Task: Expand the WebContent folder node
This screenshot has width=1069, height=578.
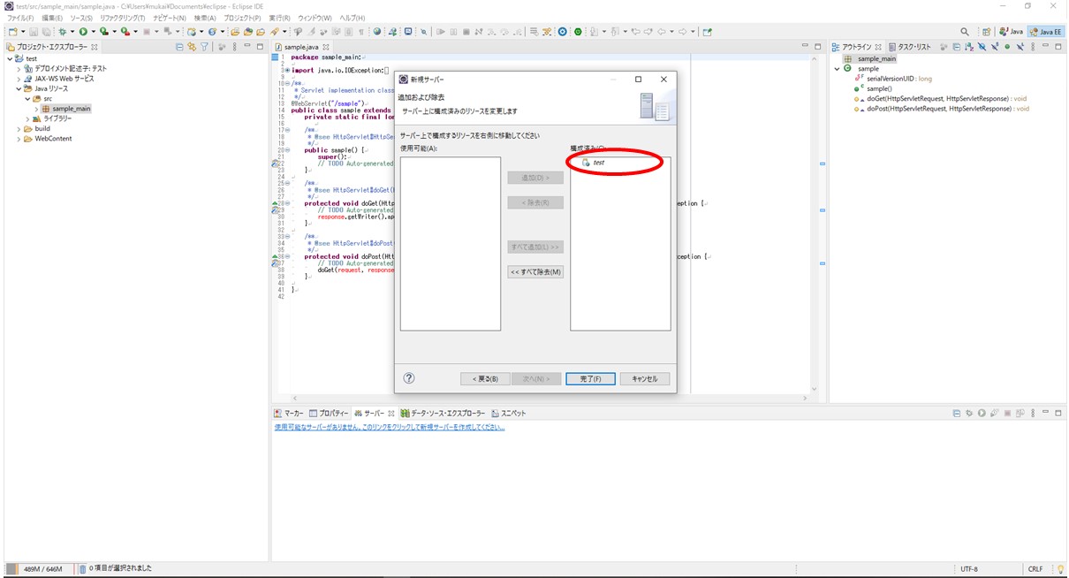Action: coord(19,139)
